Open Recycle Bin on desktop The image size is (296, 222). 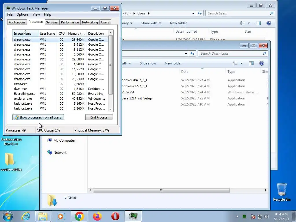tap(282, 192)
